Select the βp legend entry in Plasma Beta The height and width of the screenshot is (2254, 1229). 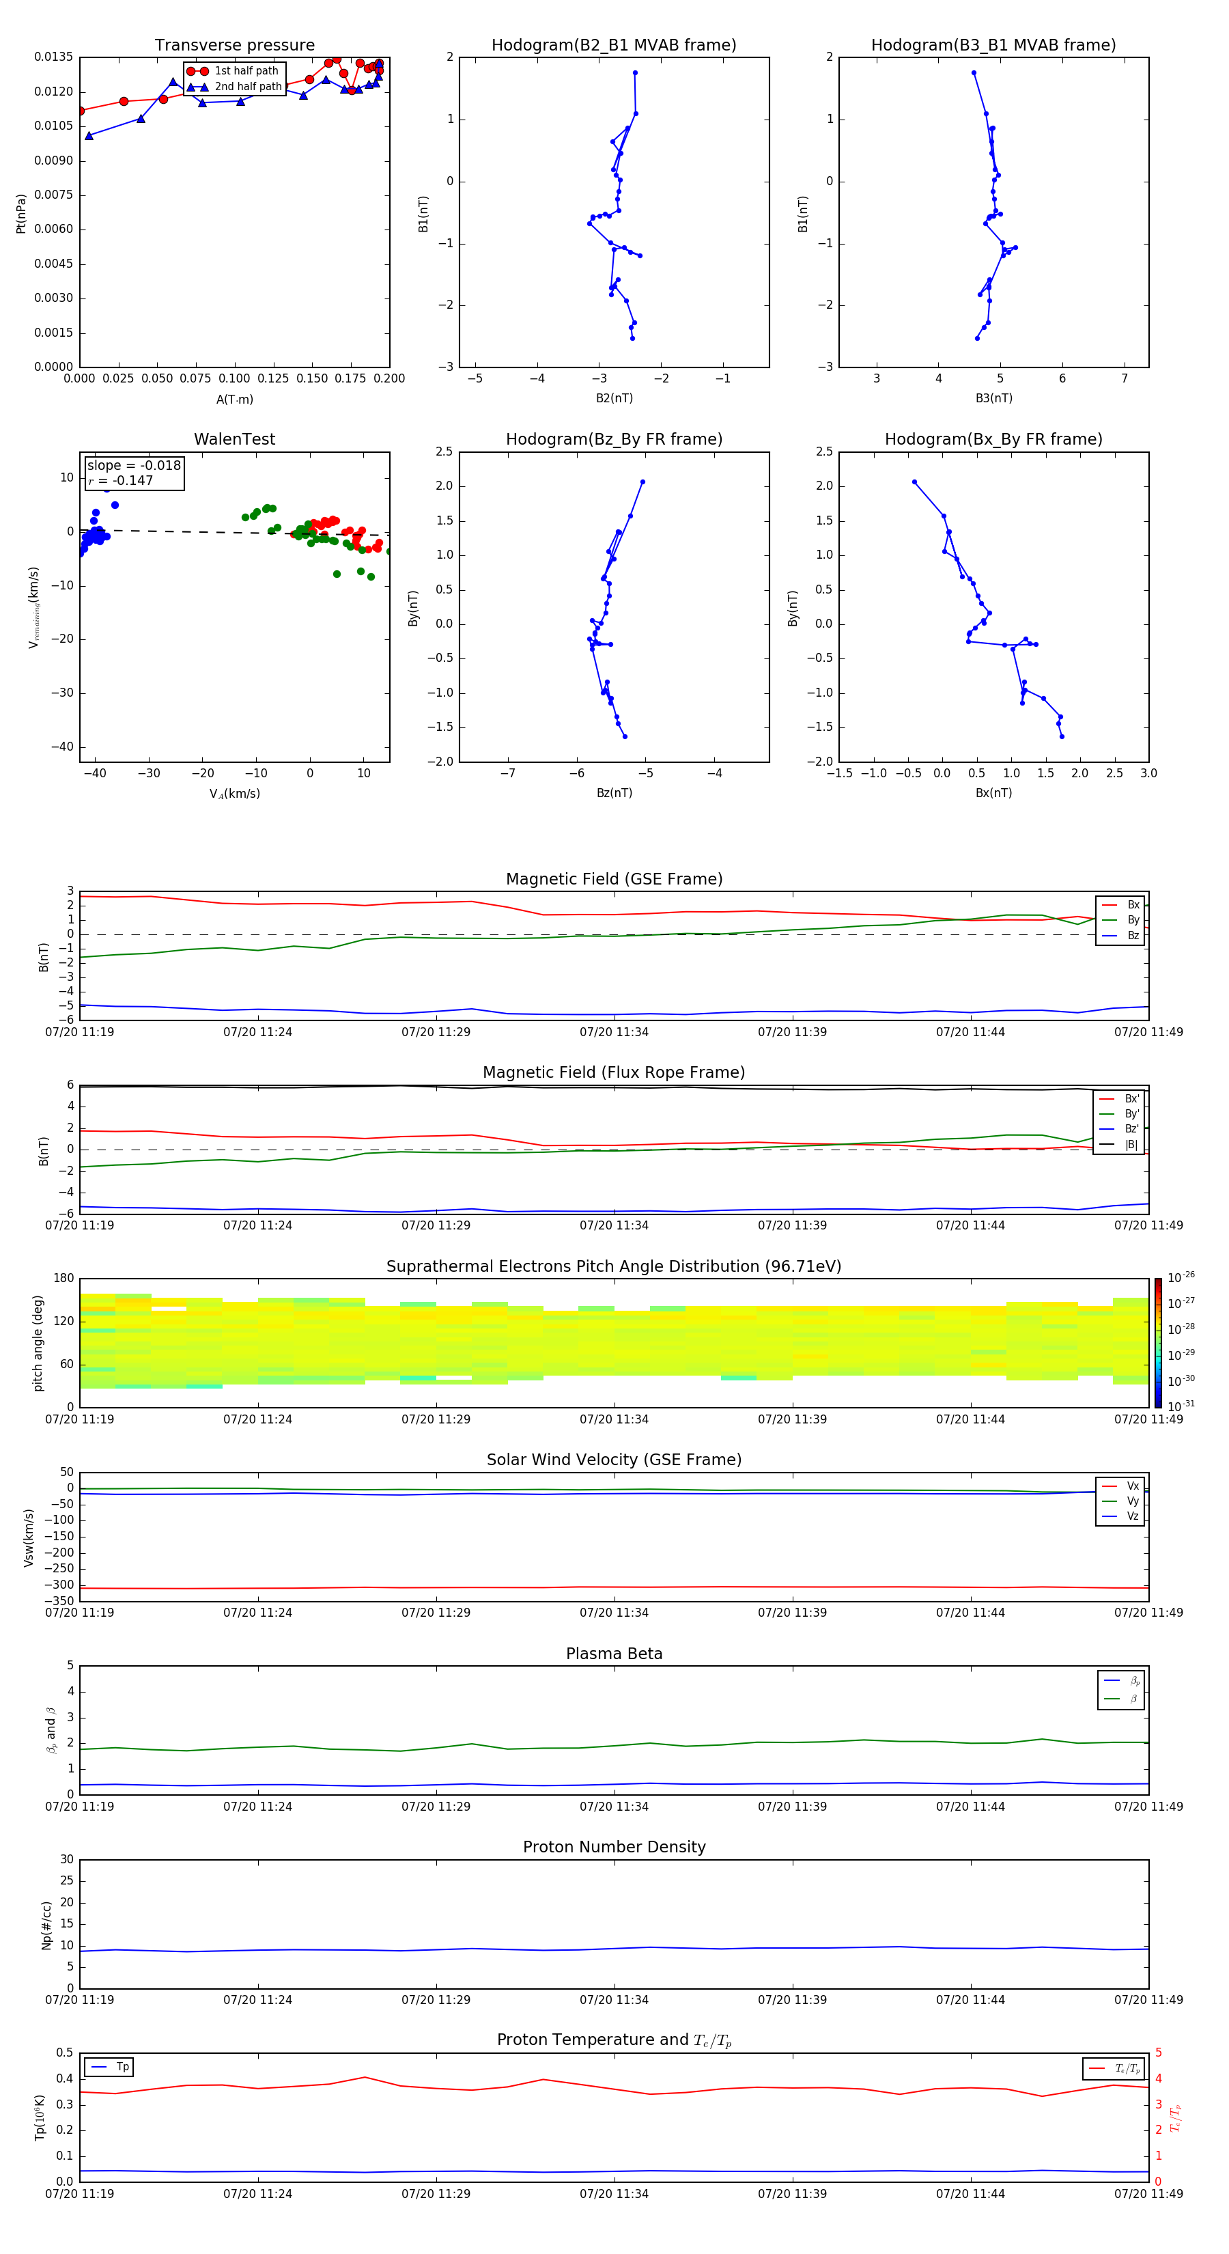tap(1121, 1681)
